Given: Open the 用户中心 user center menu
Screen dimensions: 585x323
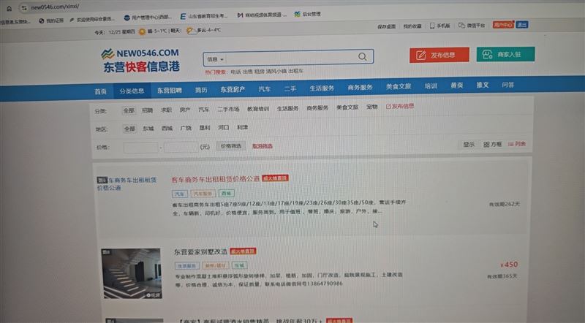Looking at the screenshot, I should click(x=502, y=25).
